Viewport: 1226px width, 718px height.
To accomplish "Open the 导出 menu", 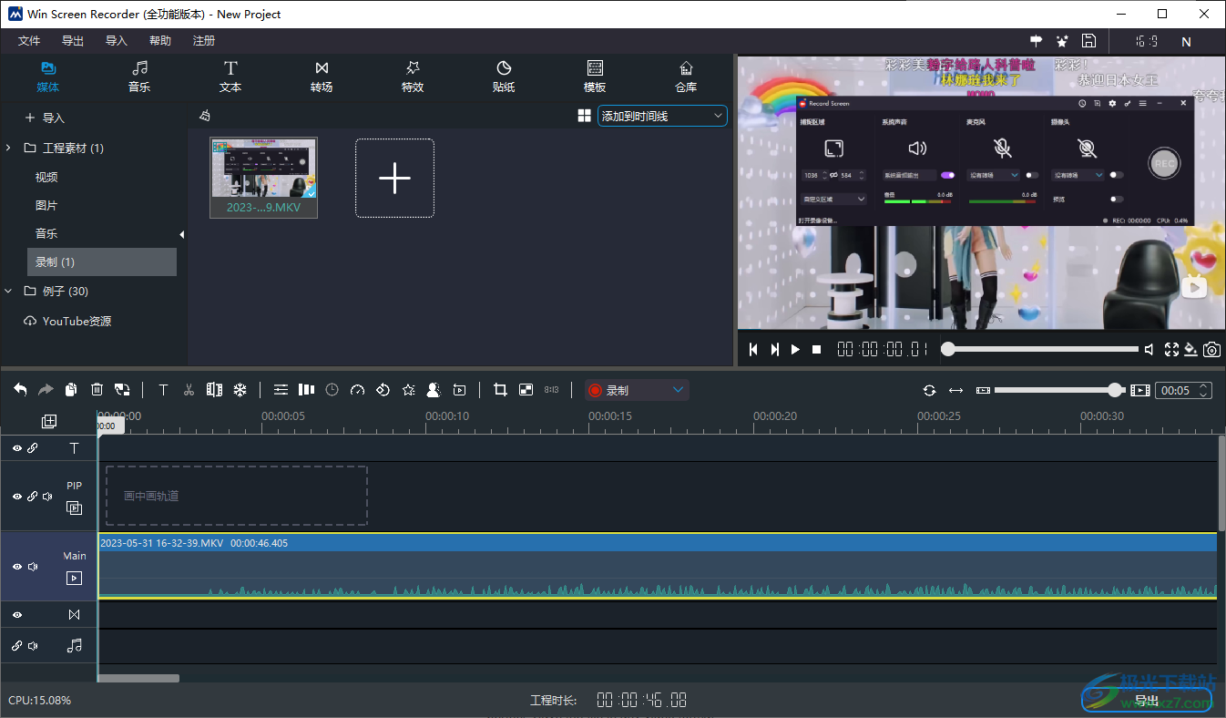I will [x=73, y=41].
